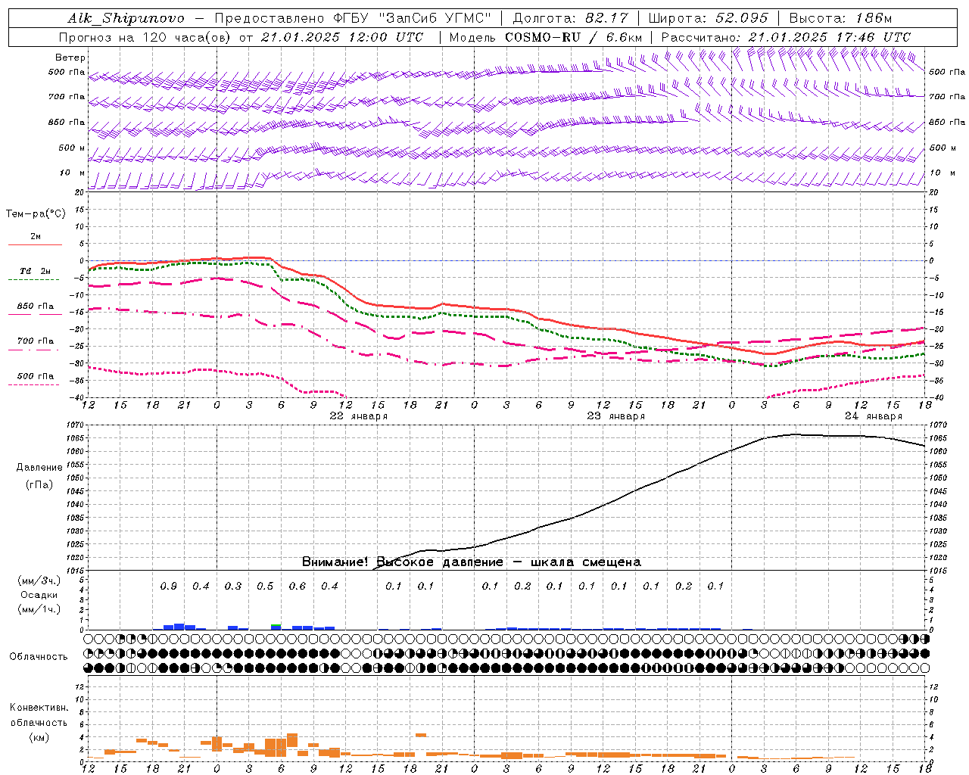Image resolution: width=969 pixels, height=775 pixels.
Task: Click the 'Ветер' wind panel label
Action: (70, 58)
